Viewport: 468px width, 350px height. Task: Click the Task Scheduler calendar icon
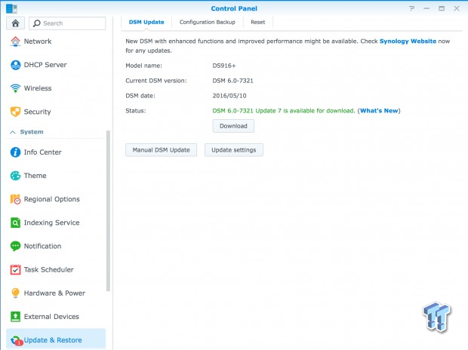click(x=15, y=270)
